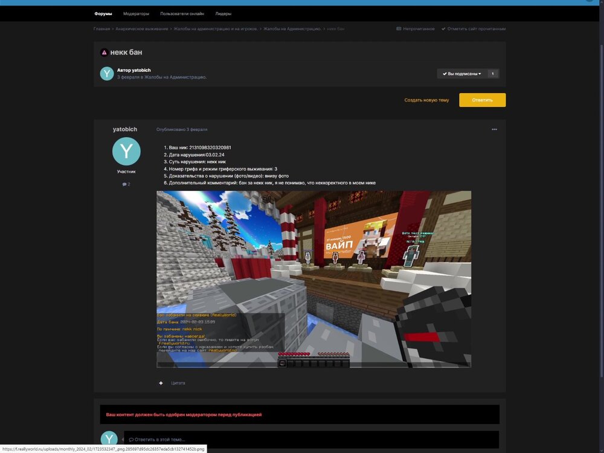Click Отметить сайт прочитанным
This screenshot has height=453, width=604.
477,29
